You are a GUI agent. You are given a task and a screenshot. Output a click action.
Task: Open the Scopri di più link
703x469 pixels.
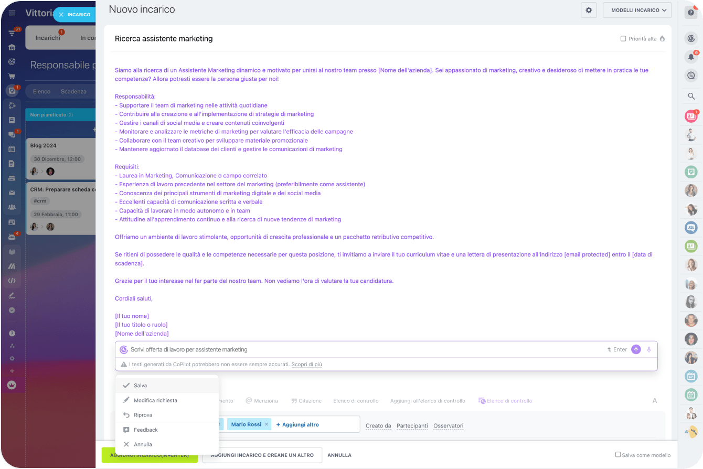click(x=306, y=364)
